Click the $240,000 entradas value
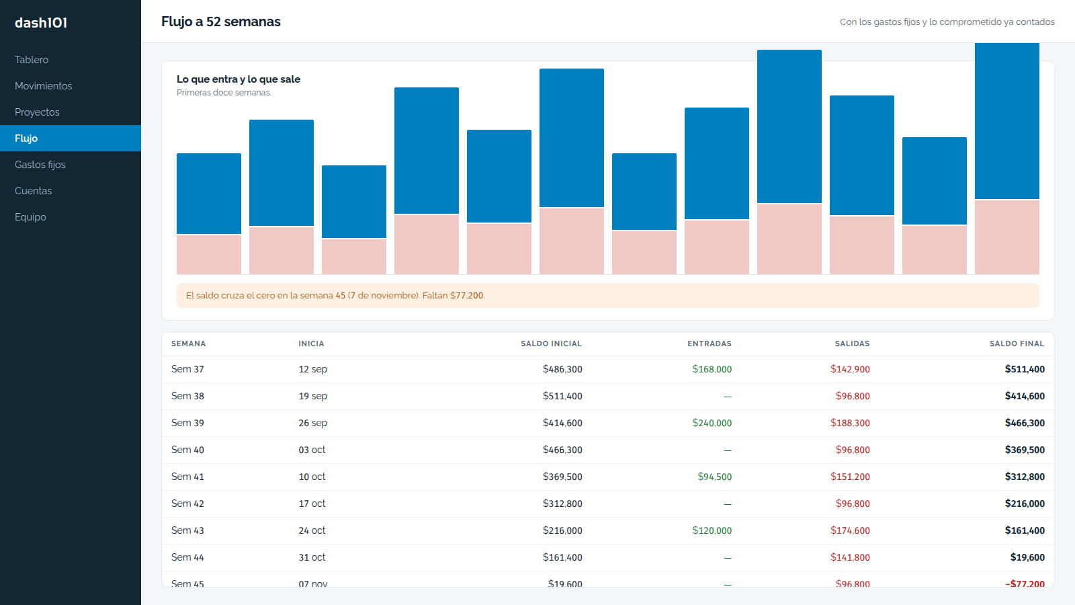 tap(712, 423)
